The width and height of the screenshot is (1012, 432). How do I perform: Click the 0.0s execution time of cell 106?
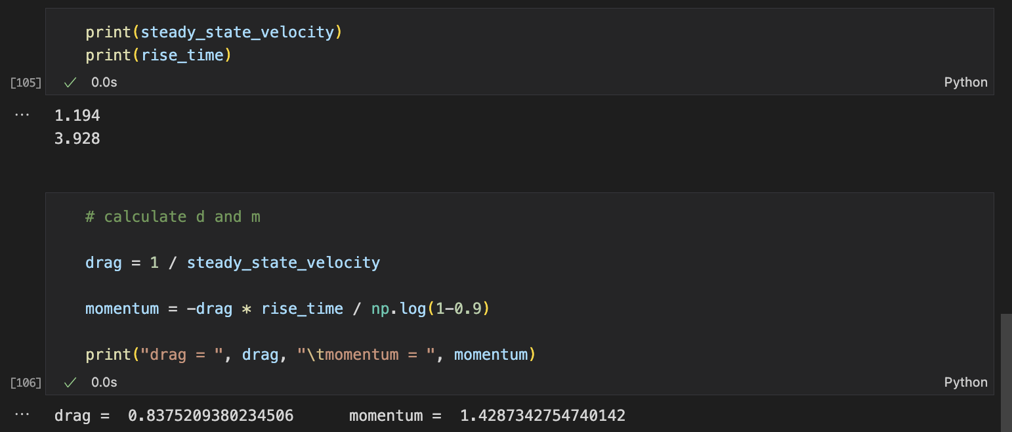click(104, 382)
